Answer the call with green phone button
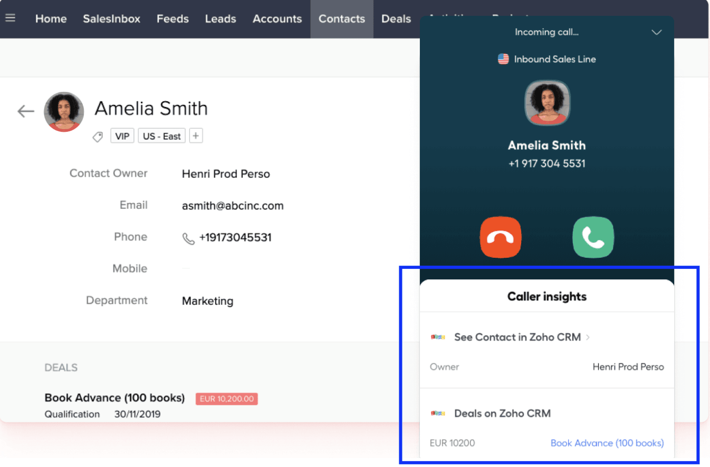 [593, 237]
